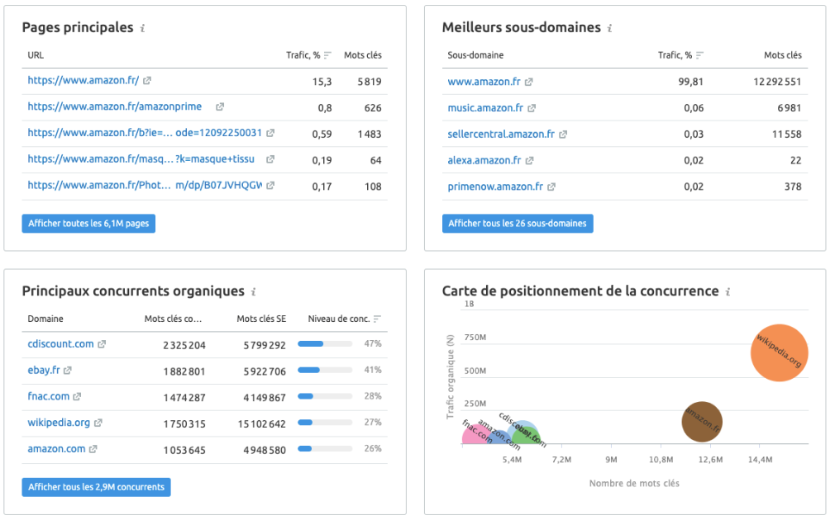Open external link icon for sellercentral.amazon.fr
The height and width of the screenshot is (520, 835).
pyautogui.click(x=563, y=135)
